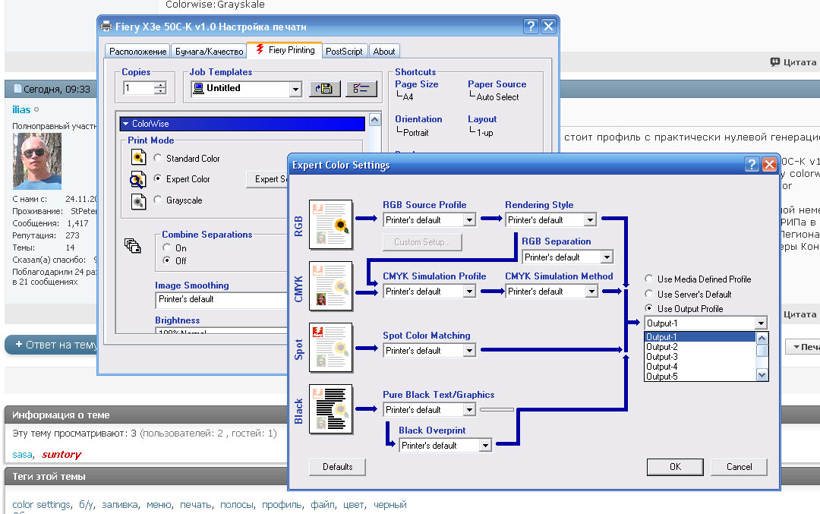Click Cancel in Expert Color Settings
Image resolution: width=820 pixels, height=514 pixels.
(x=739, y=467)
